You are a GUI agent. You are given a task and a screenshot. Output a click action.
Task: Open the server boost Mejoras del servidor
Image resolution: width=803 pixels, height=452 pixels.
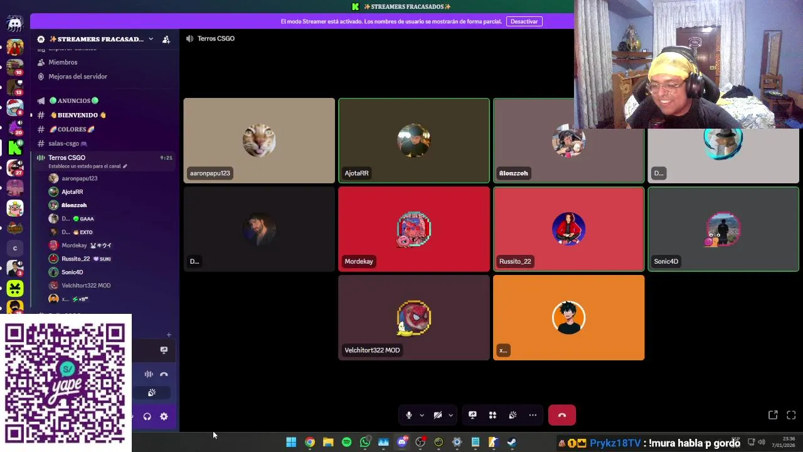coord(78,77)
